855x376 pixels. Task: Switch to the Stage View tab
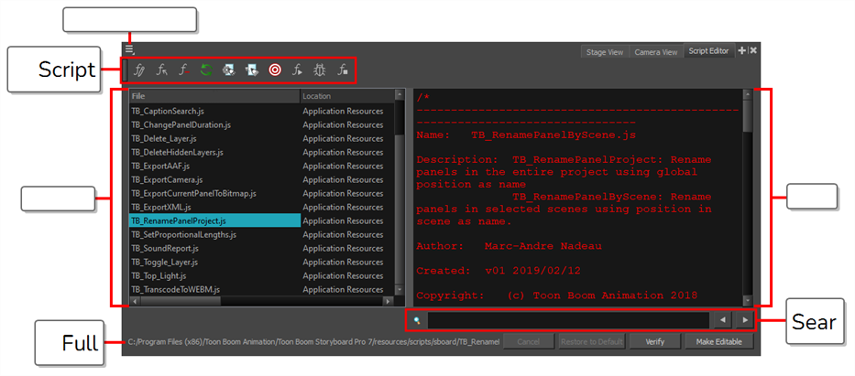tap(605, 52)
